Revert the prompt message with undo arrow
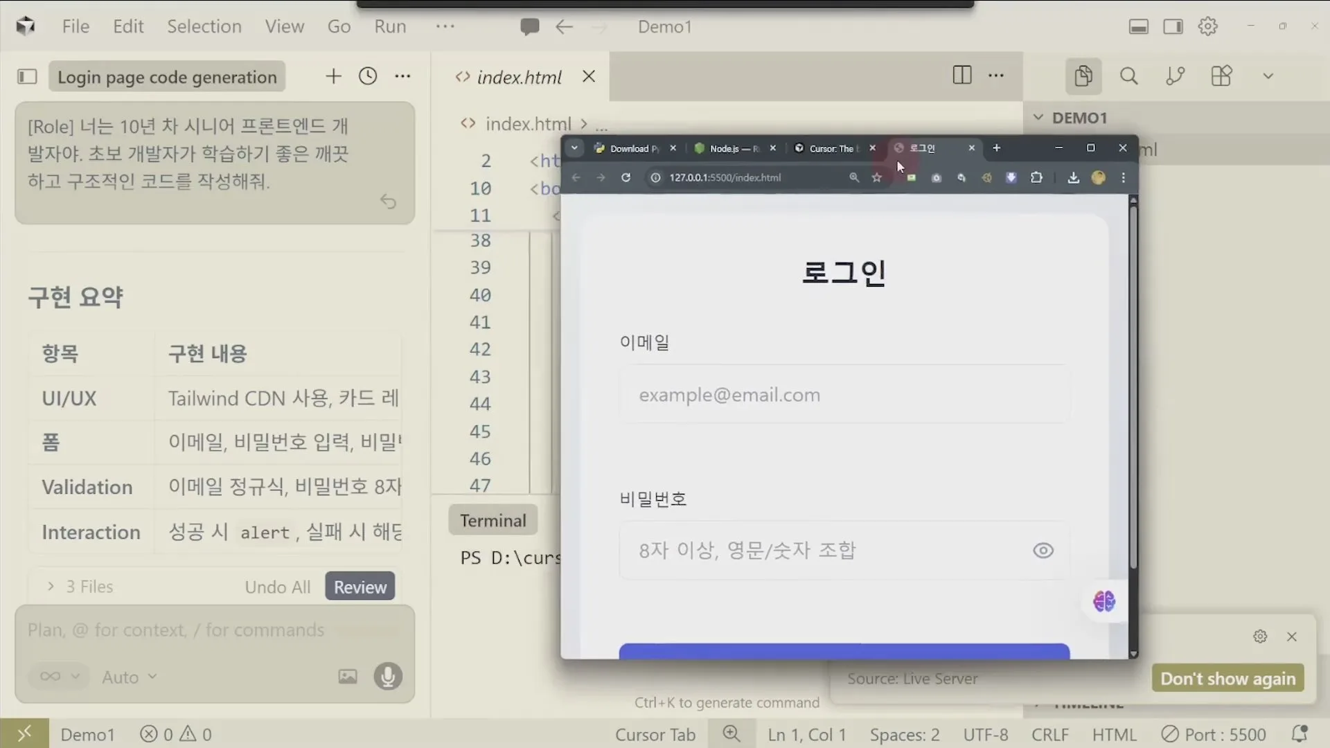Image resolution: width=1330 pixels, height=748 pixels. coord(388,202)
